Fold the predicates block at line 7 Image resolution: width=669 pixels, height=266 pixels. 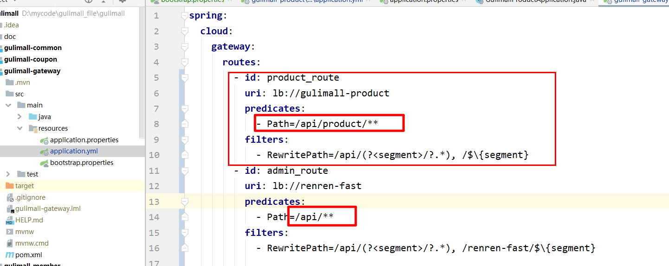[185, 109]
